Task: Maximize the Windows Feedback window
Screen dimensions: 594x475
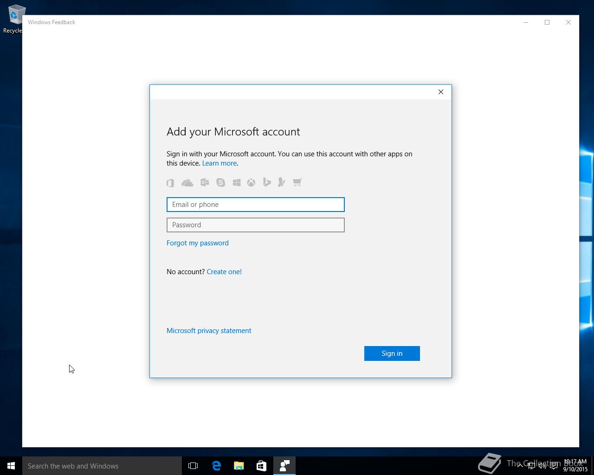Action: pyautogui.click(x=547, y=22)
